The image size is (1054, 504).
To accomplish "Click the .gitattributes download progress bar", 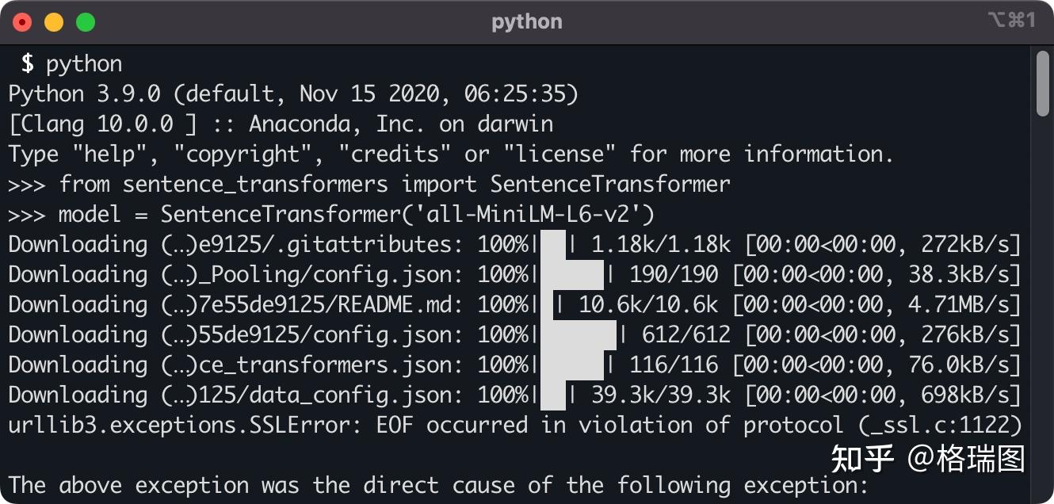I will click(553, 244).
